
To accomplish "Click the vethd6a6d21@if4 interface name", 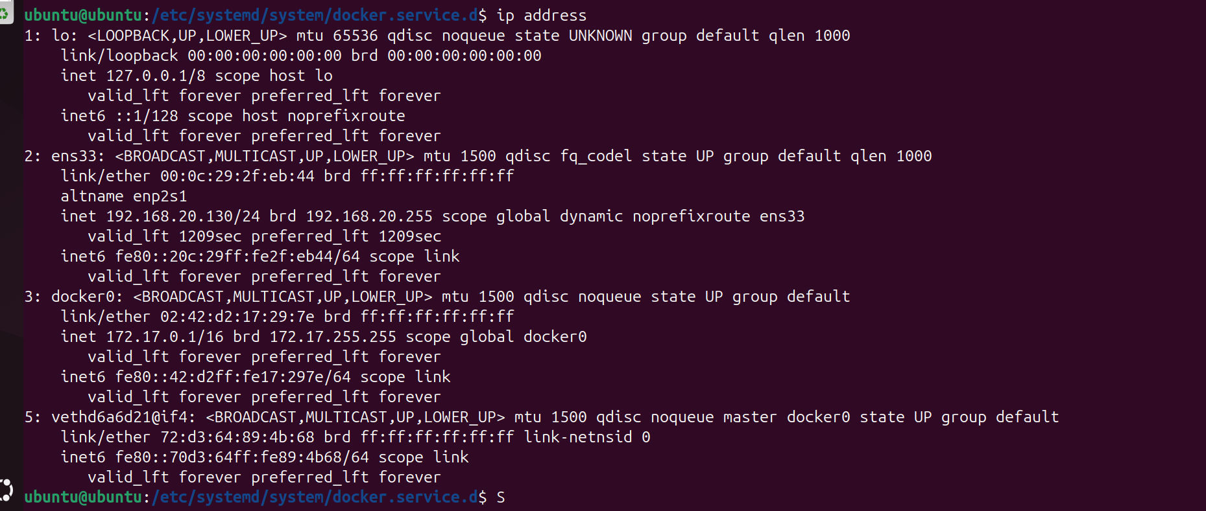I will click(119, 417).
